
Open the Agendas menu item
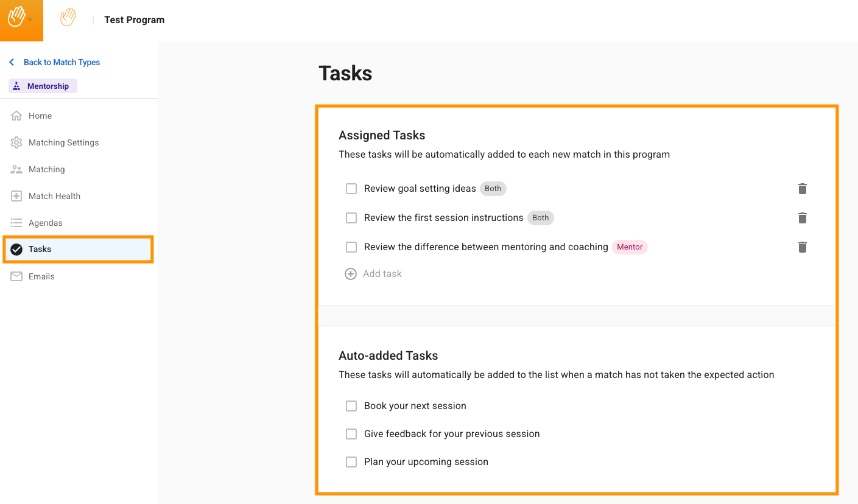[45, 223]
